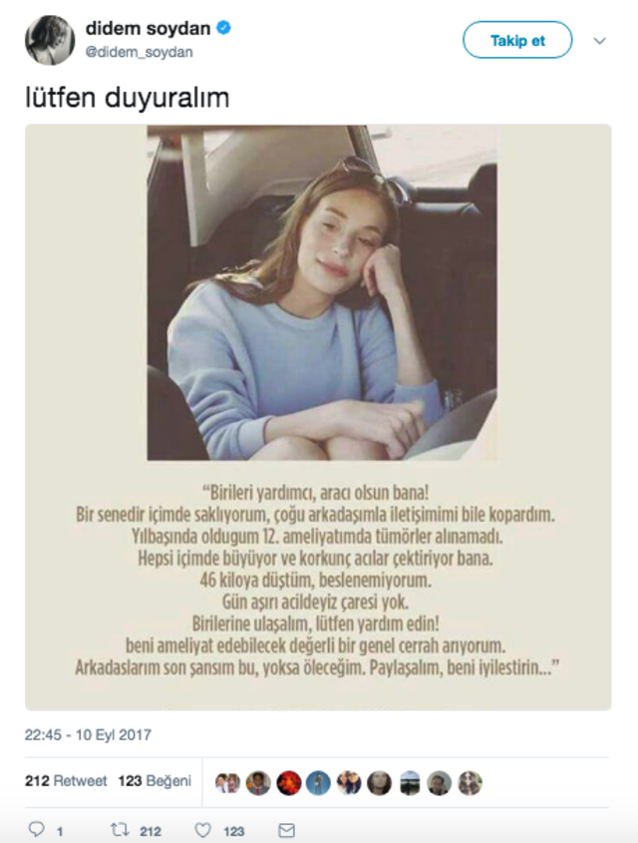Click the retweet arrows icon

pos(120,830)
